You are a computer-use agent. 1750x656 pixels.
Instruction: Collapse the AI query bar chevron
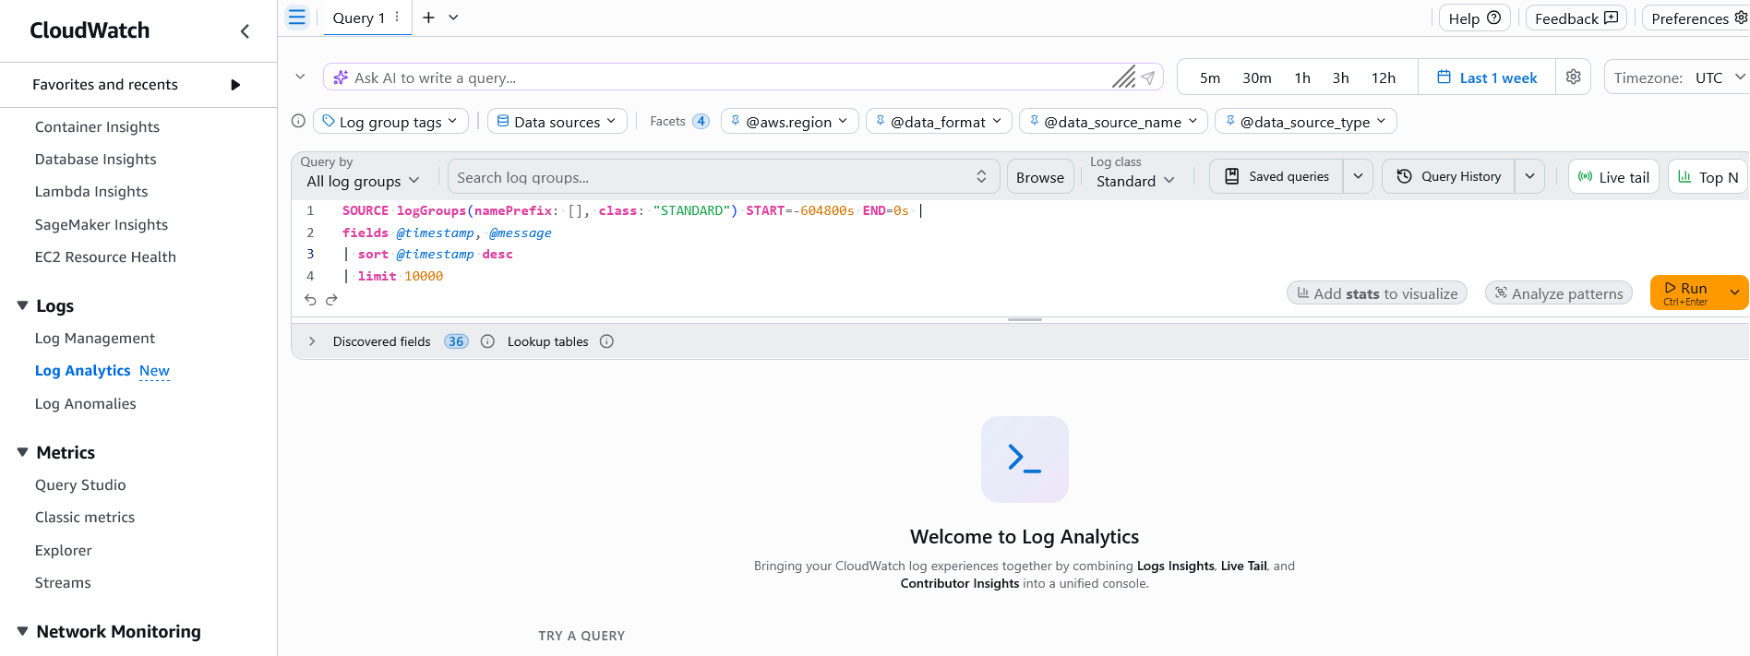(x=300, y=77)
